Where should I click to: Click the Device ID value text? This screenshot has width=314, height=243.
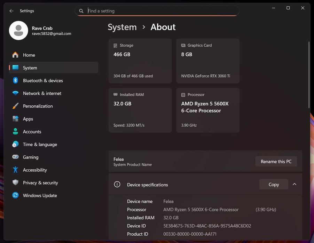207,226
